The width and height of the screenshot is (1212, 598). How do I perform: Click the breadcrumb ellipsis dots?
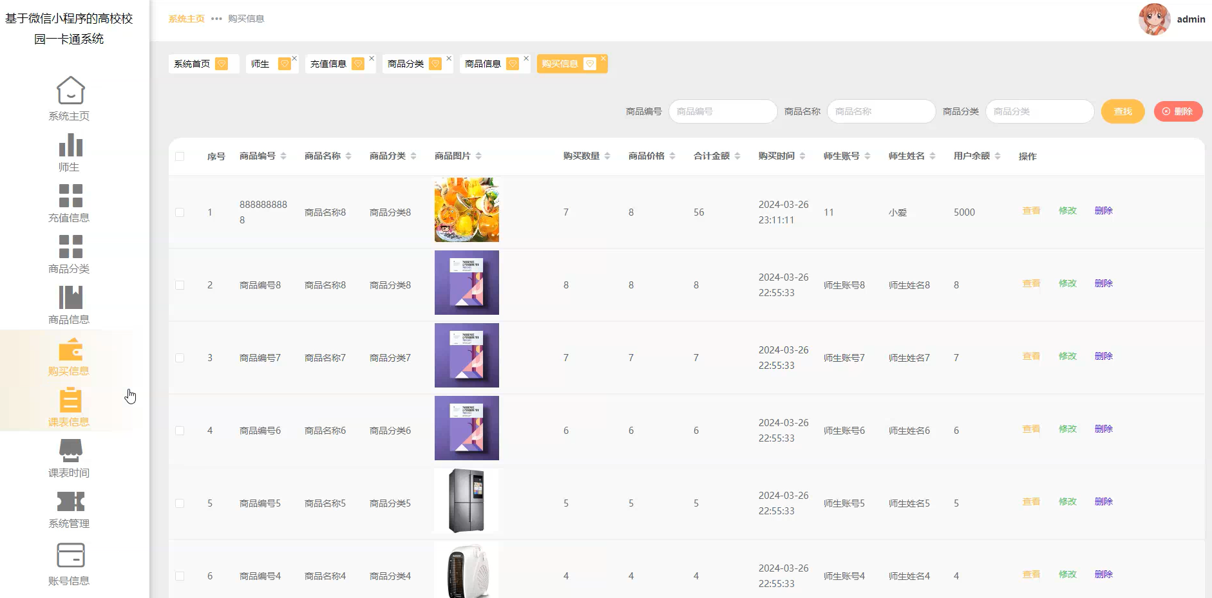216,19
